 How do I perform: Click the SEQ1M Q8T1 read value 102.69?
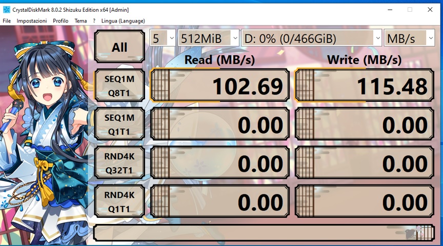(220, 85)
